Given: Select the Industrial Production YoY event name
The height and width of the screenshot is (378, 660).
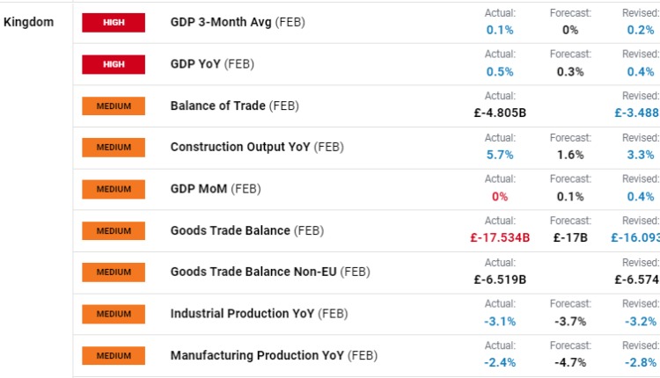Looking at the screenshot, I should (x=259, y=314).
